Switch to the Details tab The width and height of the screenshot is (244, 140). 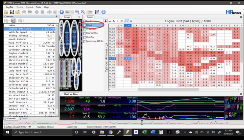[24, 118]
